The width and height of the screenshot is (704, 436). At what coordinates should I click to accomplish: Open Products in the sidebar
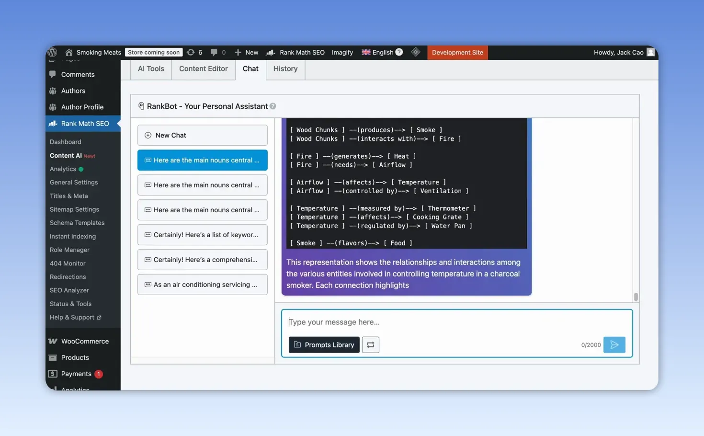click(75, 357)
